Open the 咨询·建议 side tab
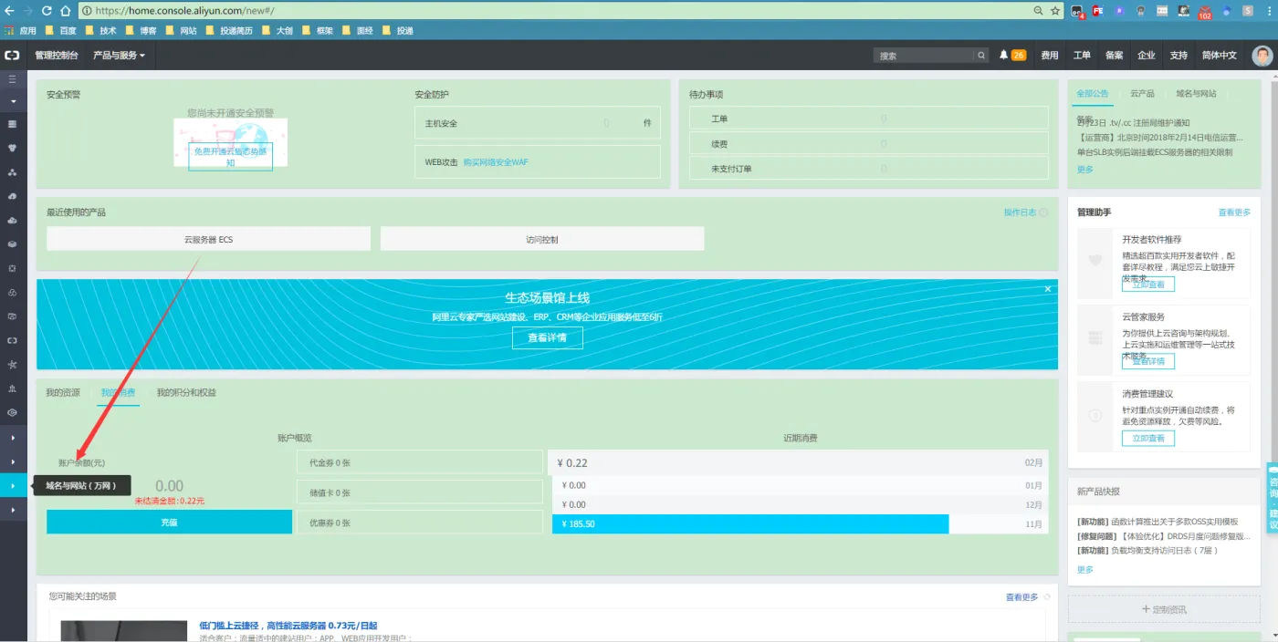The width and height of the screenshot is (1278, 642). [1272, 499]
